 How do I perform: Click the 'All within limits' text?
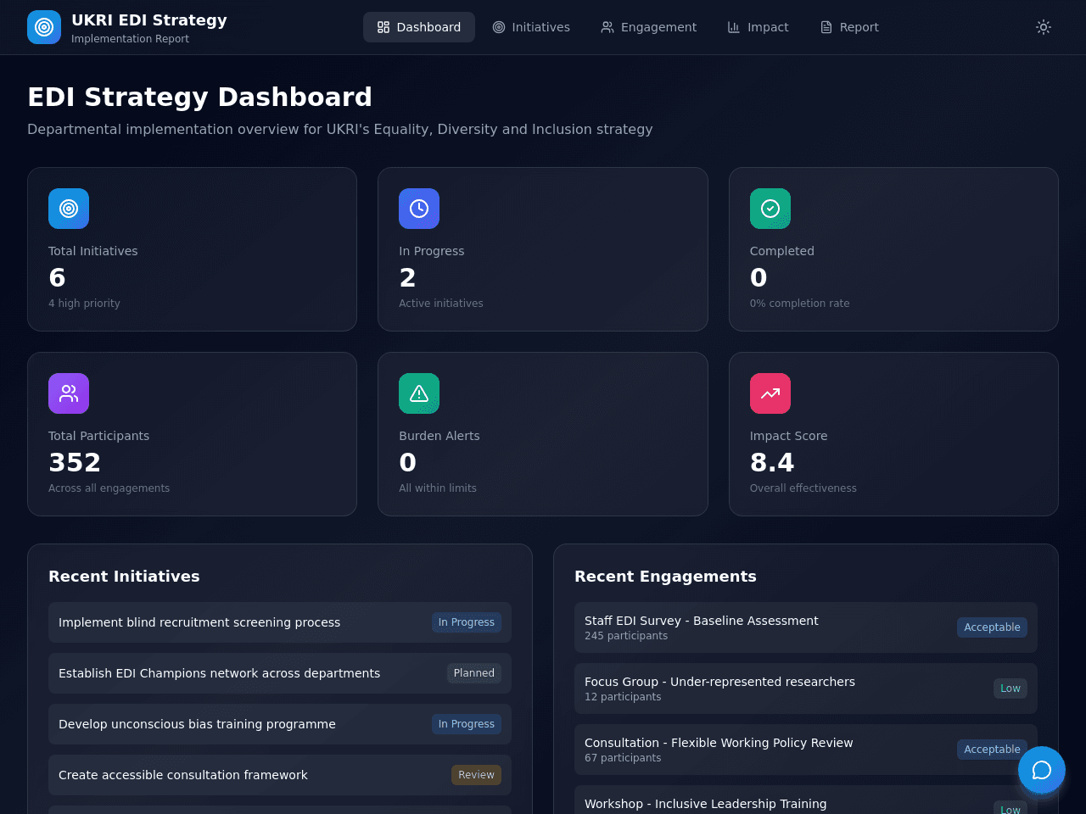point(438,488)
